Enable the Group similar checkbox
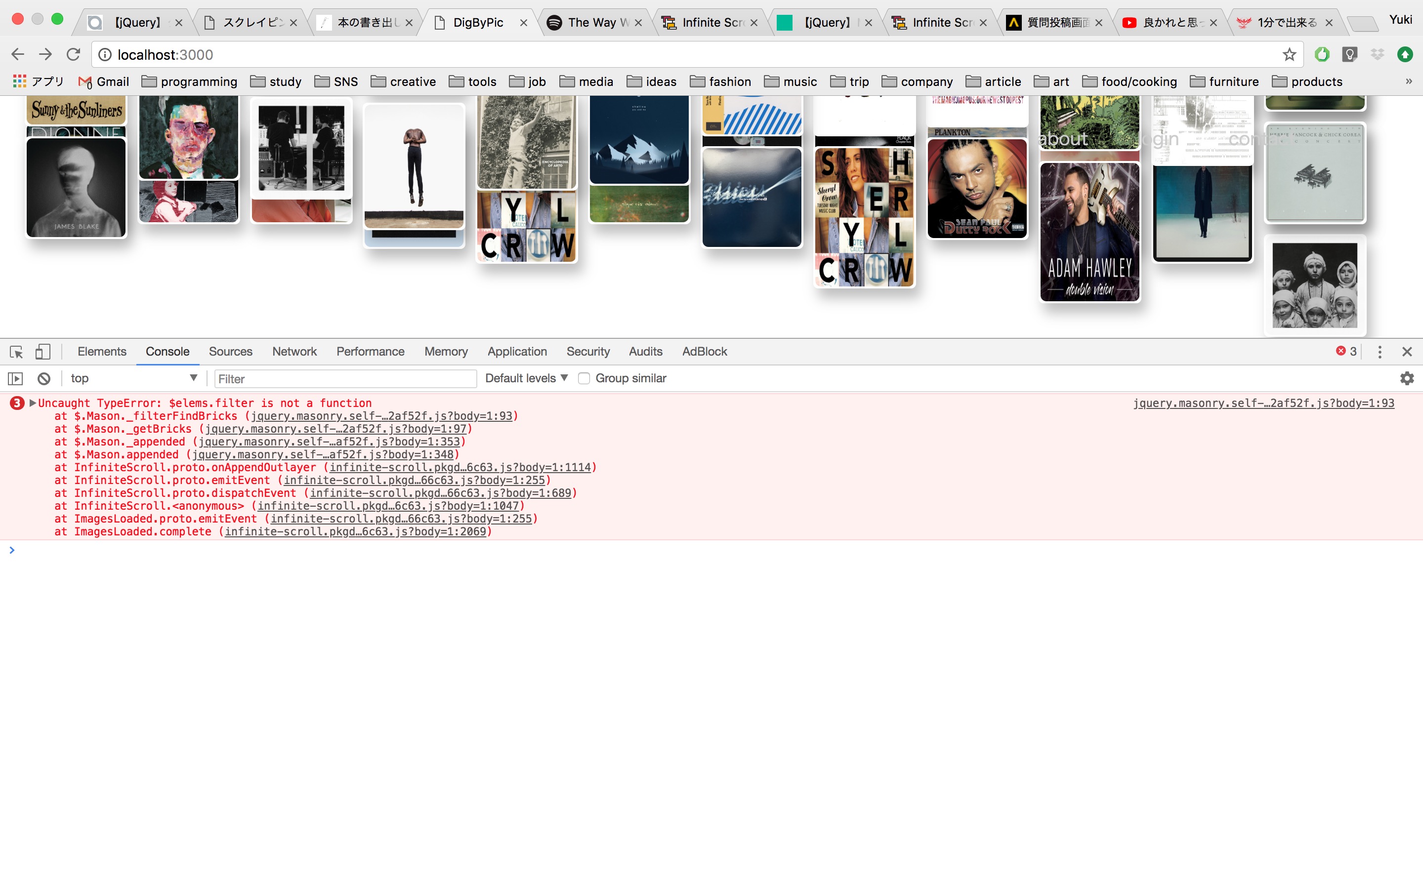 click(584, 379)
